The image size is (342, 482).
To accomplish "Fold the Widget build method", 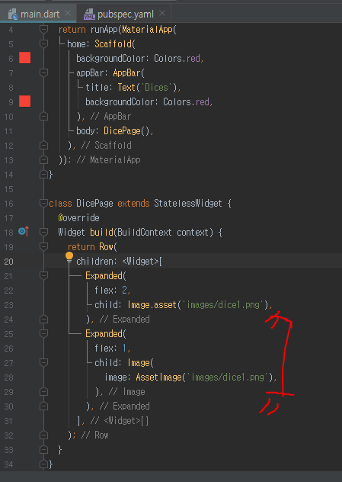I will (44, 232).
